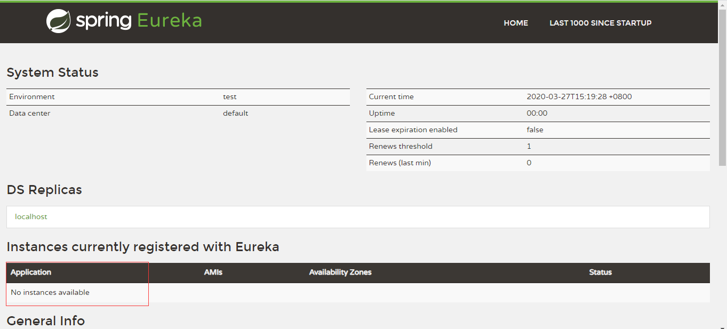
Task: Select the Renews threshold label
Action: click(401, 146)
